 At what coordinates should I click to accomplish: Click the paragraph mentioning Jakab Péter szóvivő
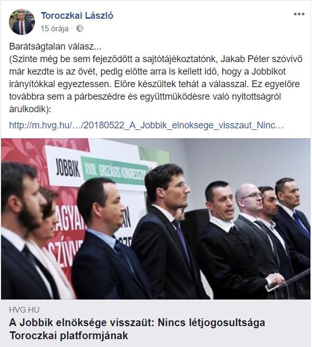pos(156,84)
